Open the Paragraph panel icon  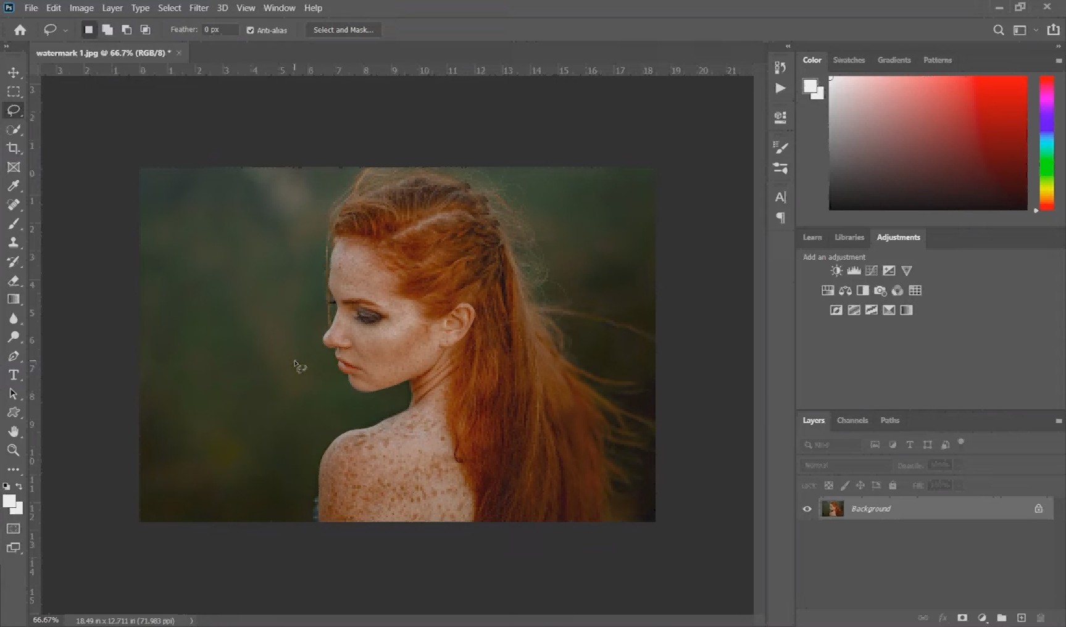click(x=780, y=218)
